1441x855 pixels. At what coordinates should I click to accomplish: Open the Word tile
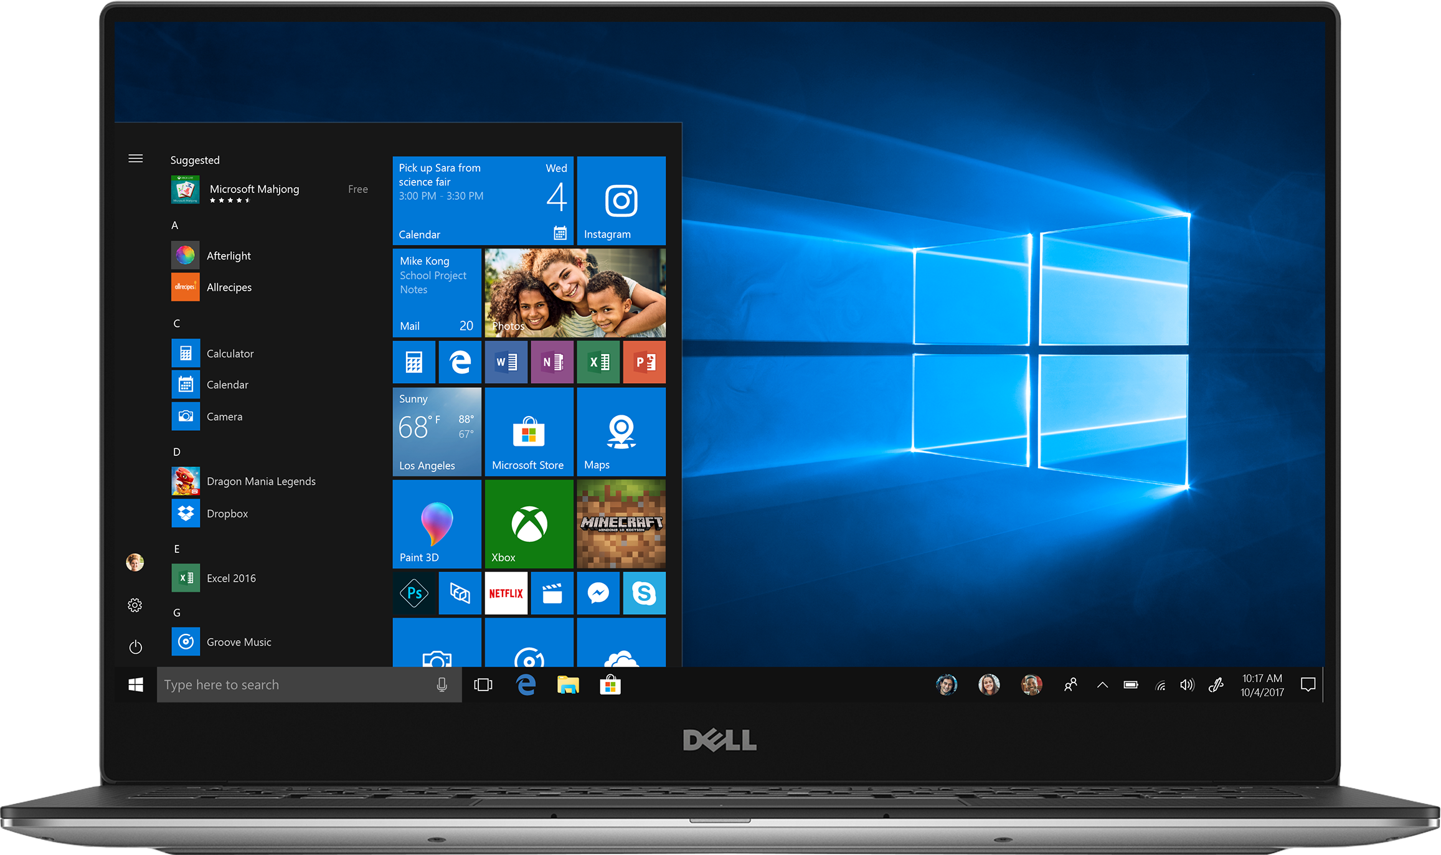pyautogui.click(x=506, y=362)
